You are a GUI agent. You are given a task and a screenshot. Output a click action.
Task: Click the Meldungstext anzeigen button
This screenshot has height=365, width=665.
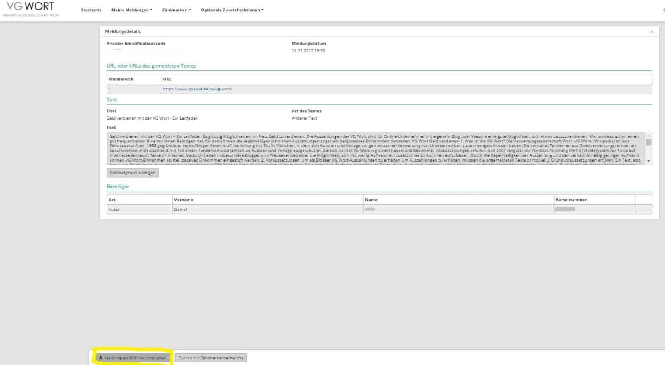(133, 173)
